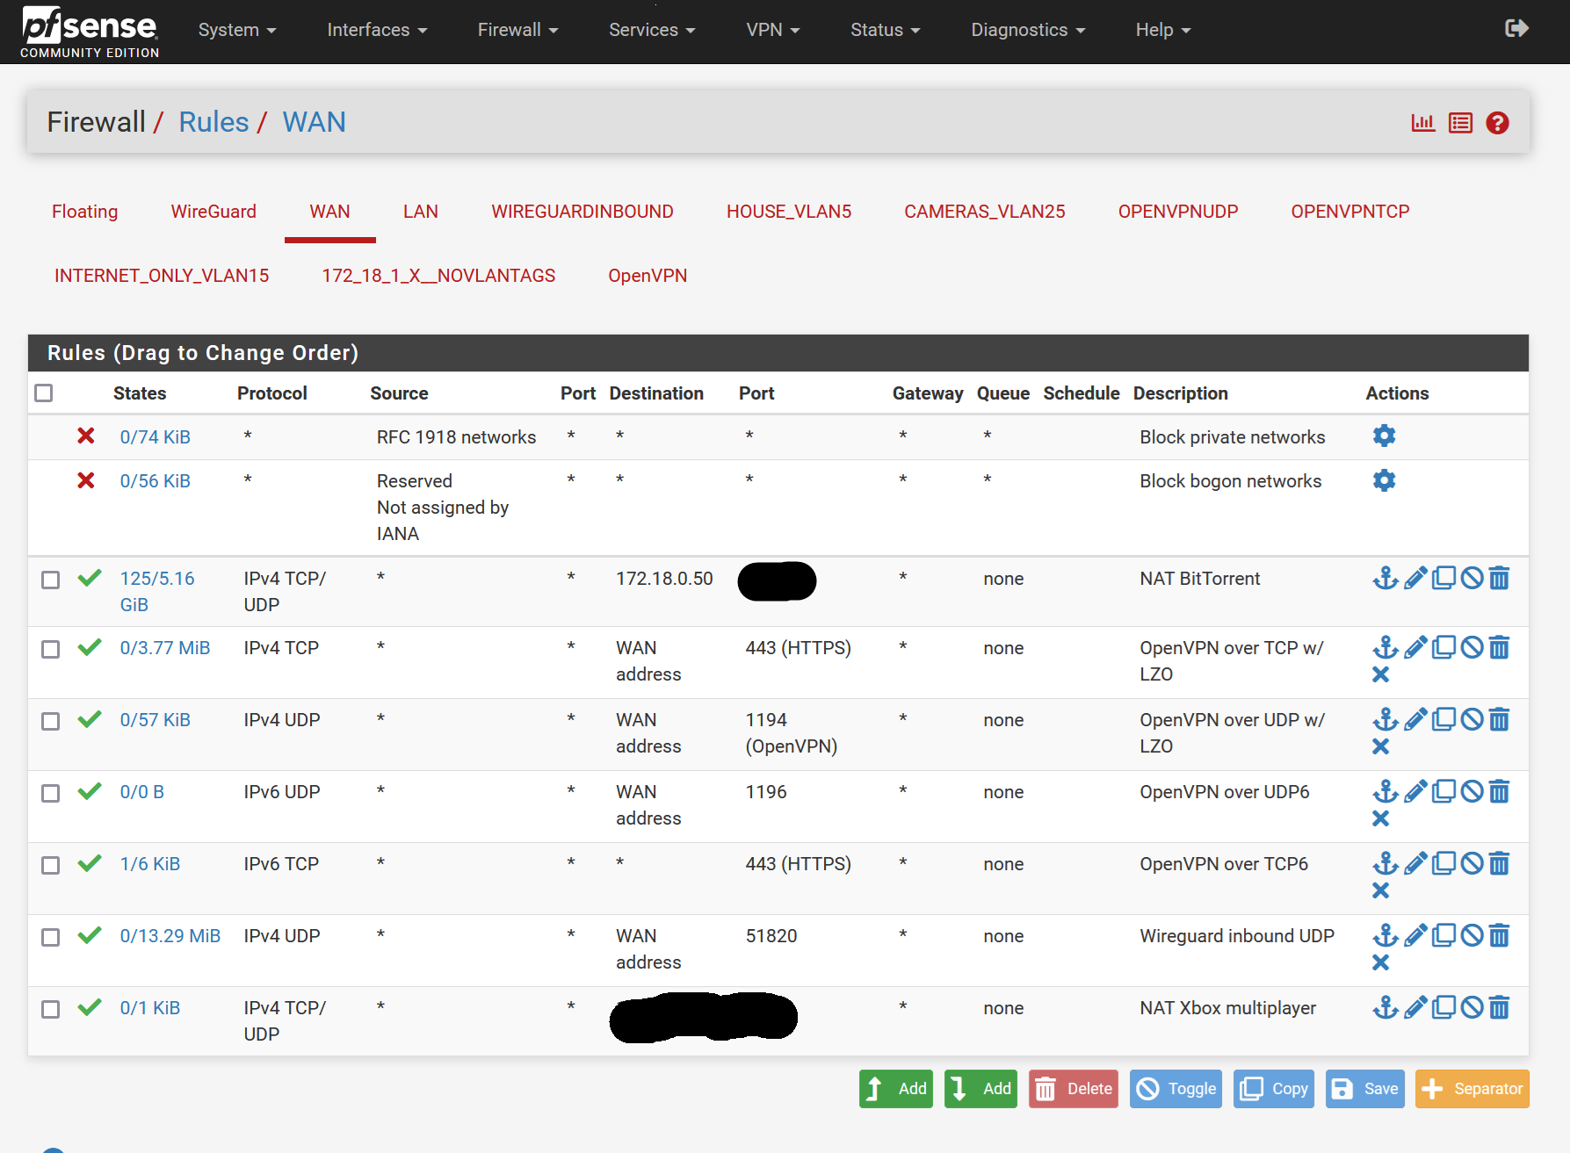Click the logout icon in top bar
Image resolution: width=1570 pixels, height=1153 pixels.
click(1516, 29)
